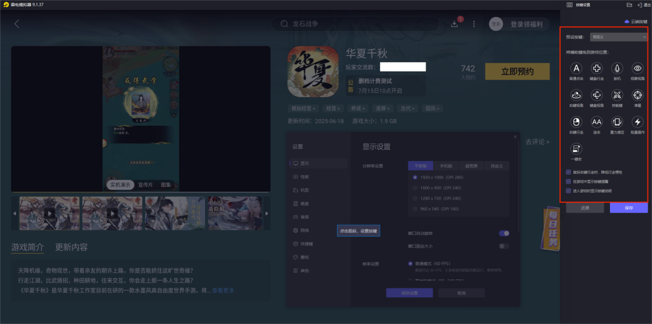Open 壁纸 wallpaper settings section
This screenshot has height=324, width=652.
[319, 257]
